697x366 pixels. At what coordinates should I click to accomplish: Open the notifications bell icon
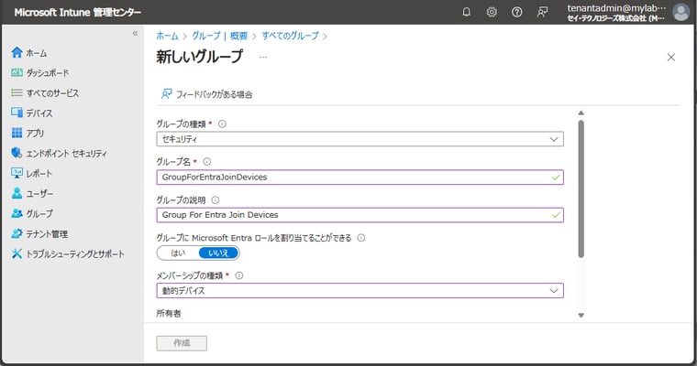466,12
